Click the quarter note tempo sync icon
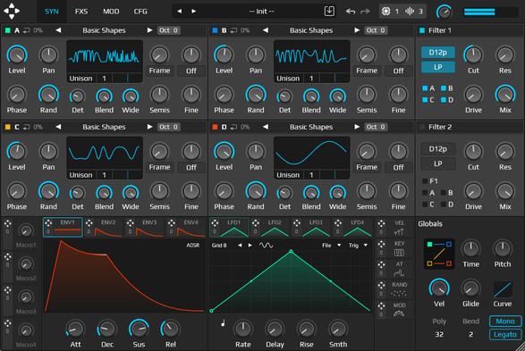 [x=223, y=322]
